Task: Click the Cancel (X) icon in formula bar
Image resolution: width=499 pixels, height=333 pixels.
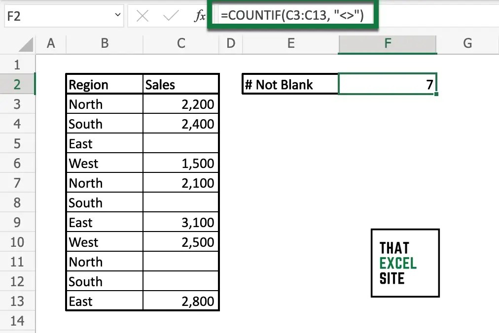Action: tap(142, 15)
